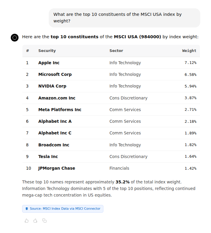Copy the response with the copy icon

click(x=45, y=221)
